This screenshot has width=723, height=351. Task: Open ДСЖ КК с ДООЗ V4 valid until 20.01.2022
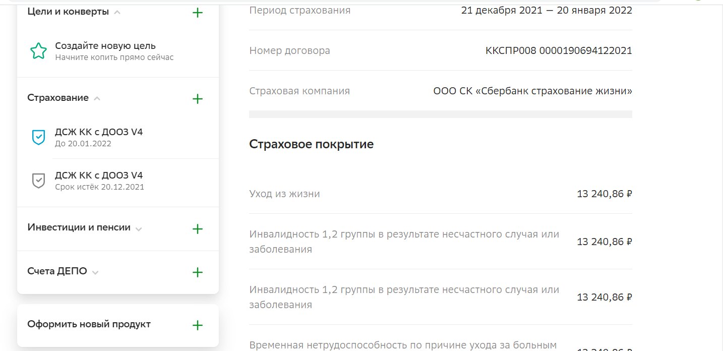pyautogui.click(x=99, y=137)
